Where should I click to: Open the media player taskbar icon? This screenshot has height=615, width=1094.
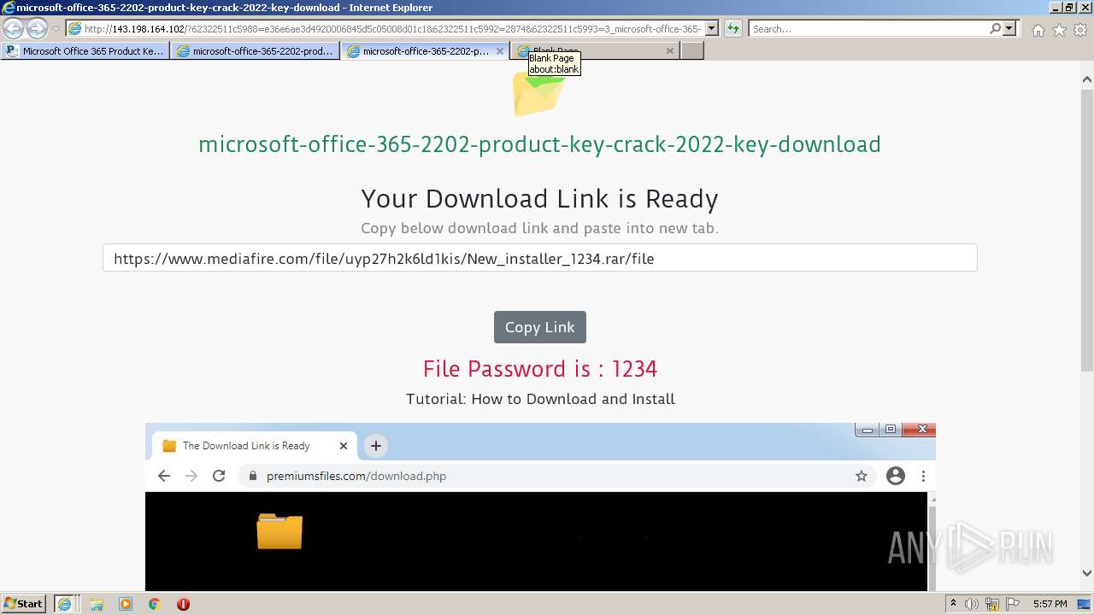pyautogui.click(x=126, y=604)
